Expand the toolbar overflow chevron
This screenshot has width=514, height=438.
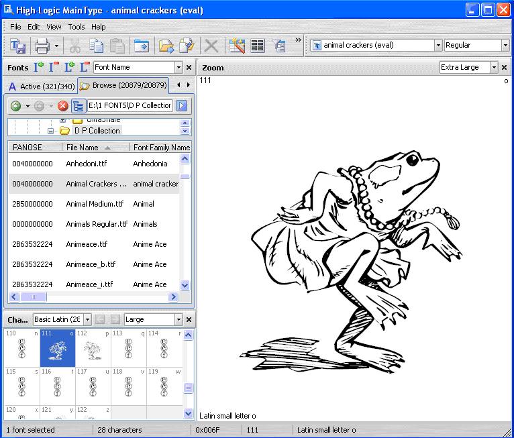pos(298,40)
